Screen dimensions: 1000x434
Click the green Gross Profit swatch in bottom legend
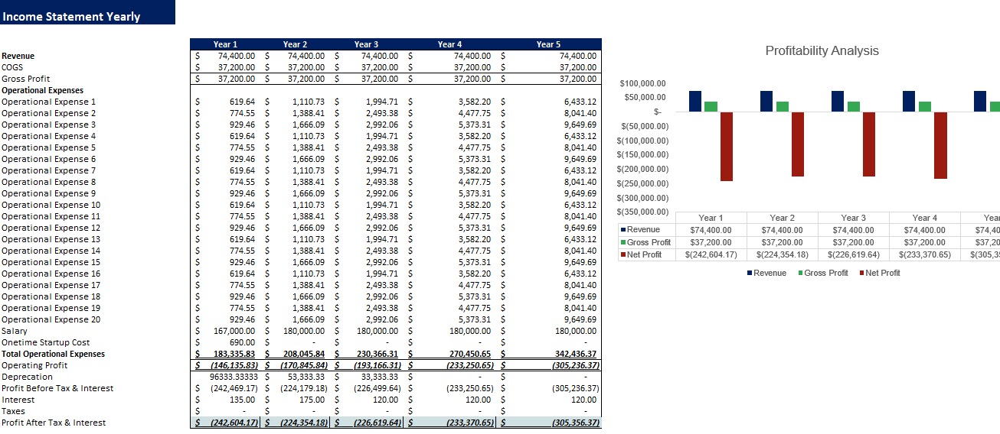(x=801, y=274)
